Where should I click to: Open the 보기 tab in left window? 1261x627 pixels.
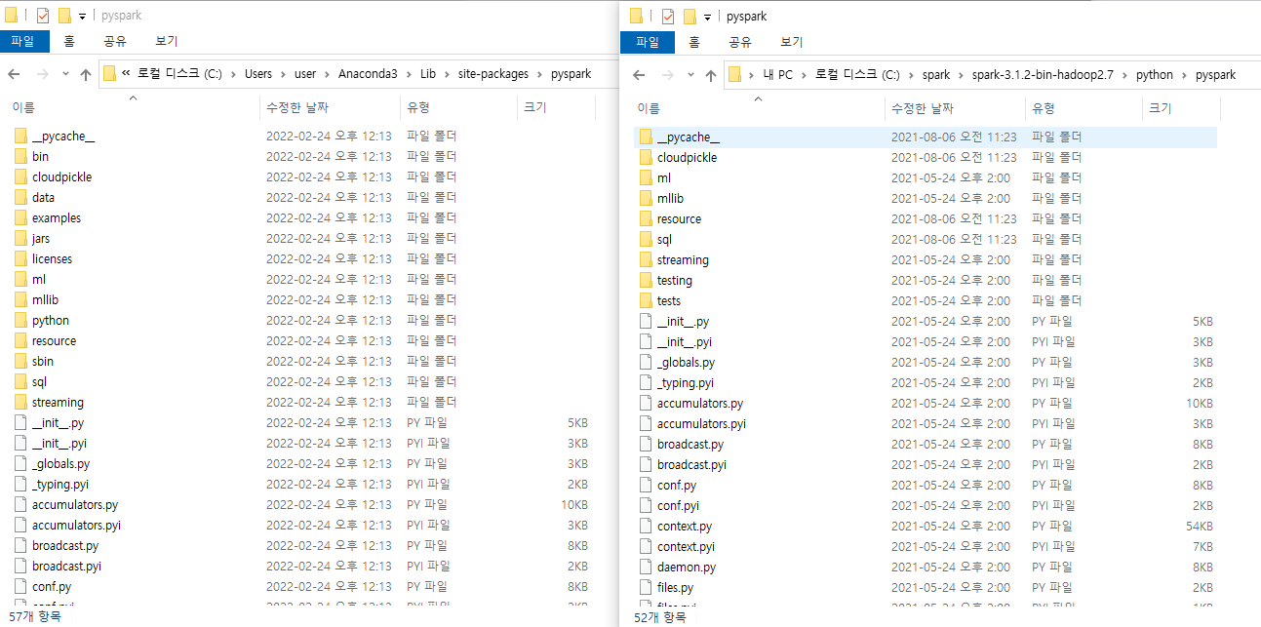(166, 41)
